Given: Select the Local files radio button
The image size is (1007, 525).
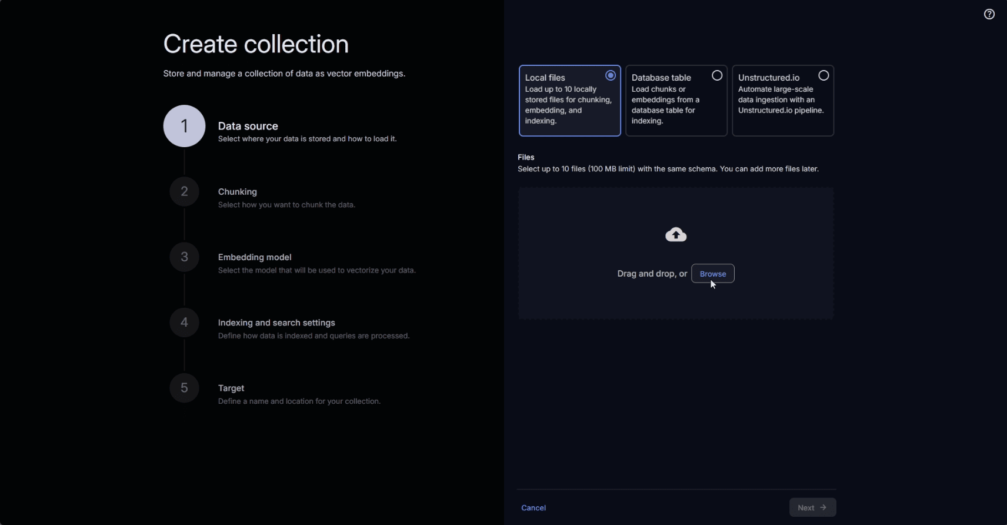Looking at the screenshot, I should point(611,75).
